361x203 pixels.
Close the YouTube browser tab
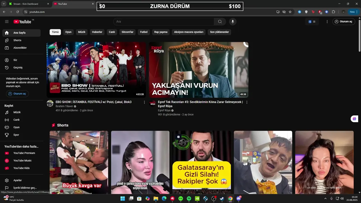click(93, 4)
